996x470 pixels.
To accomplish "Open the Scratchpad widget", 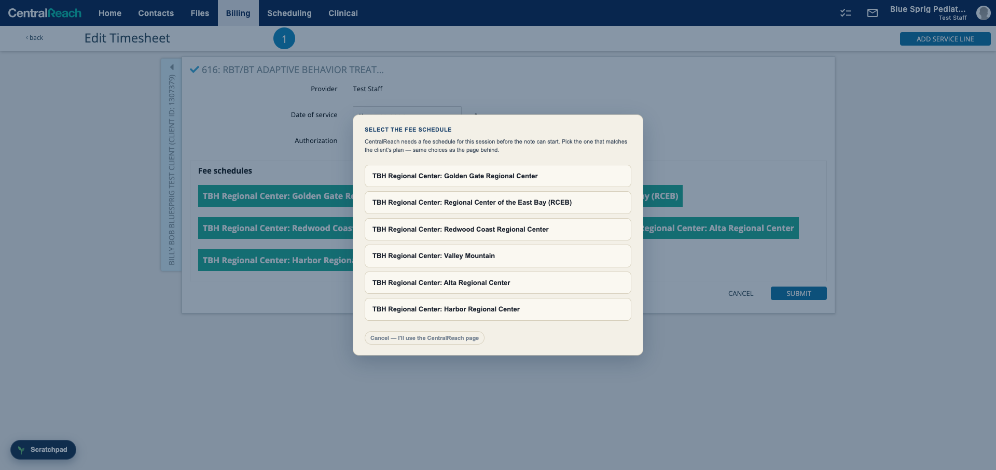I will point(43,450).
